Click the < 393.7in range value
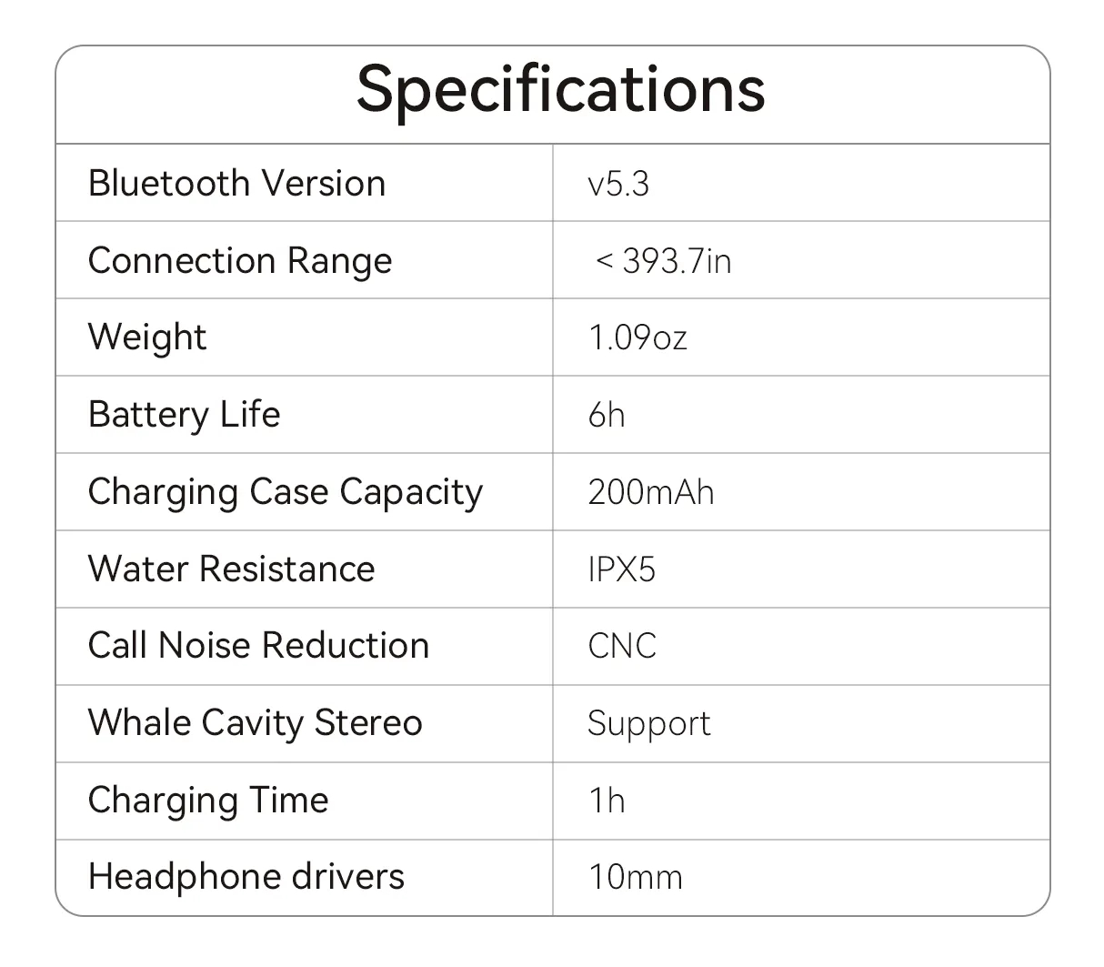This screenshot has width=1104, height=967. click(x=663, y=261)
